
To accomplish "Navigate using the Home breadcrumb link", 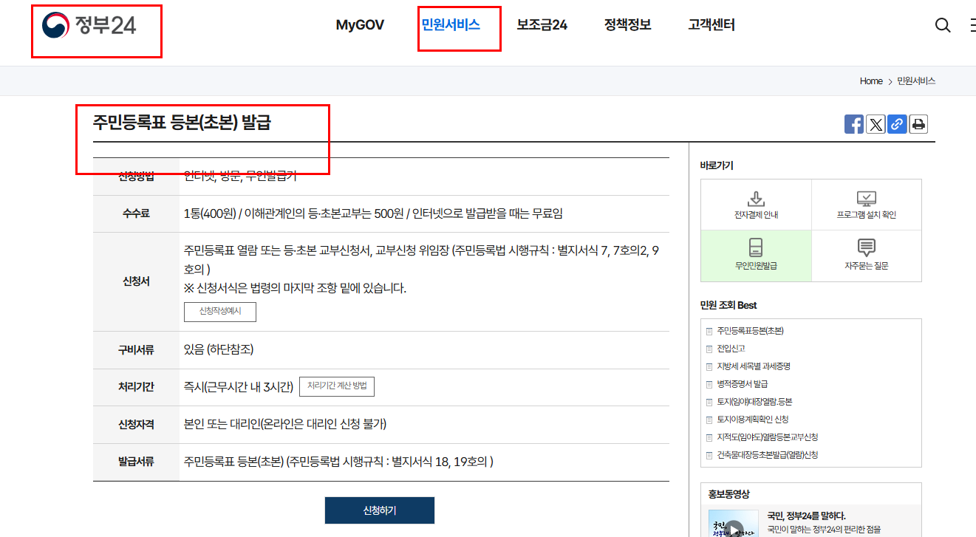I will pyautogui.click(x=870, y=81).
